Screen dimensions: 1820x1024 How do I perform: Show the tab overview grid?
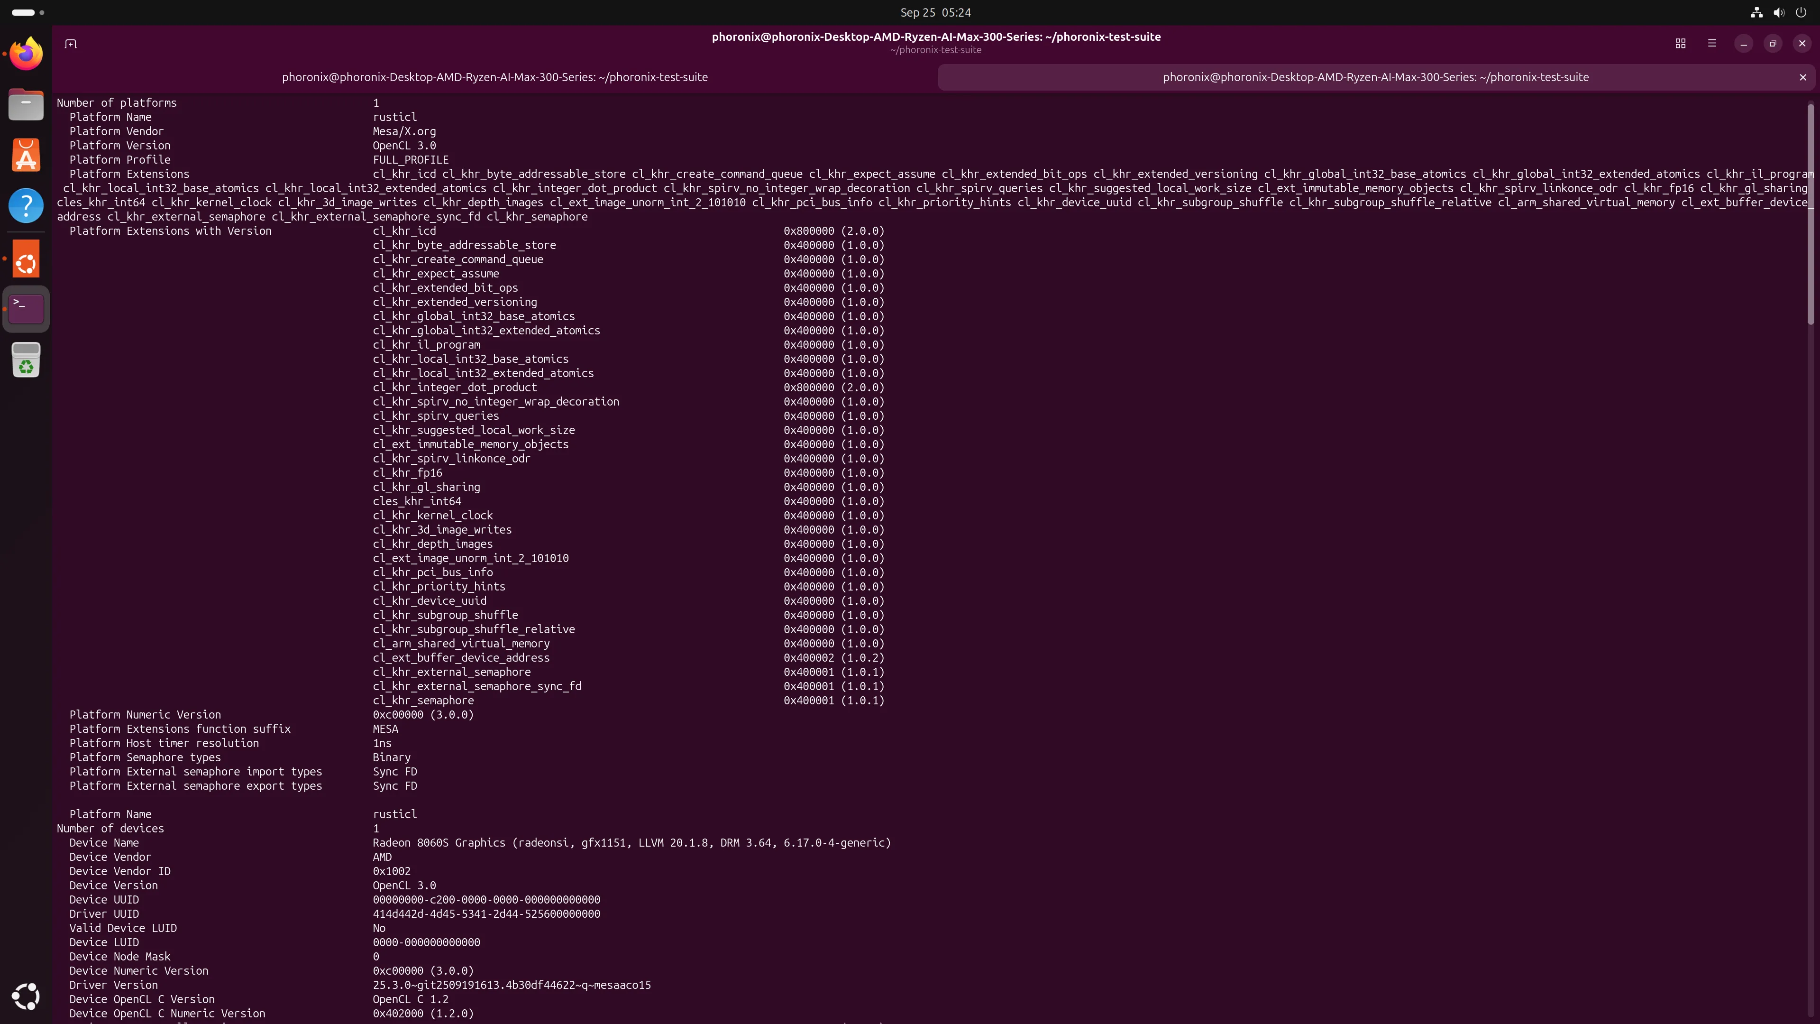(1680, 44)
